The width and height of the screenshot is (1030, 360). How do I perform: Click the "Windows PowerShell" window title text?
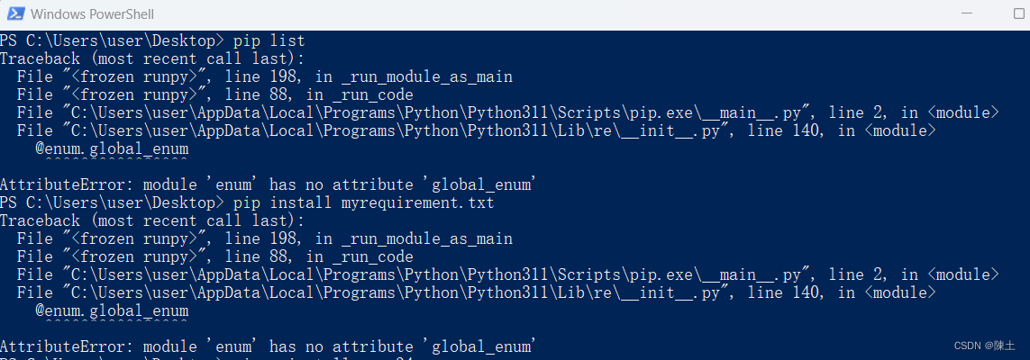93,13
